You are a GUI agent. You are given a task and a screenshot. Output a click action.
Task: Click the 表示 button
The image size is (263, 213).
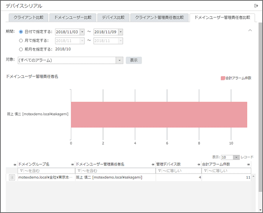tap(134, 60)
